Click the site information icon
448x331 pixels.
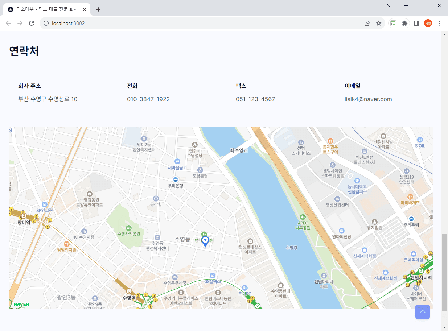point(46,23)
